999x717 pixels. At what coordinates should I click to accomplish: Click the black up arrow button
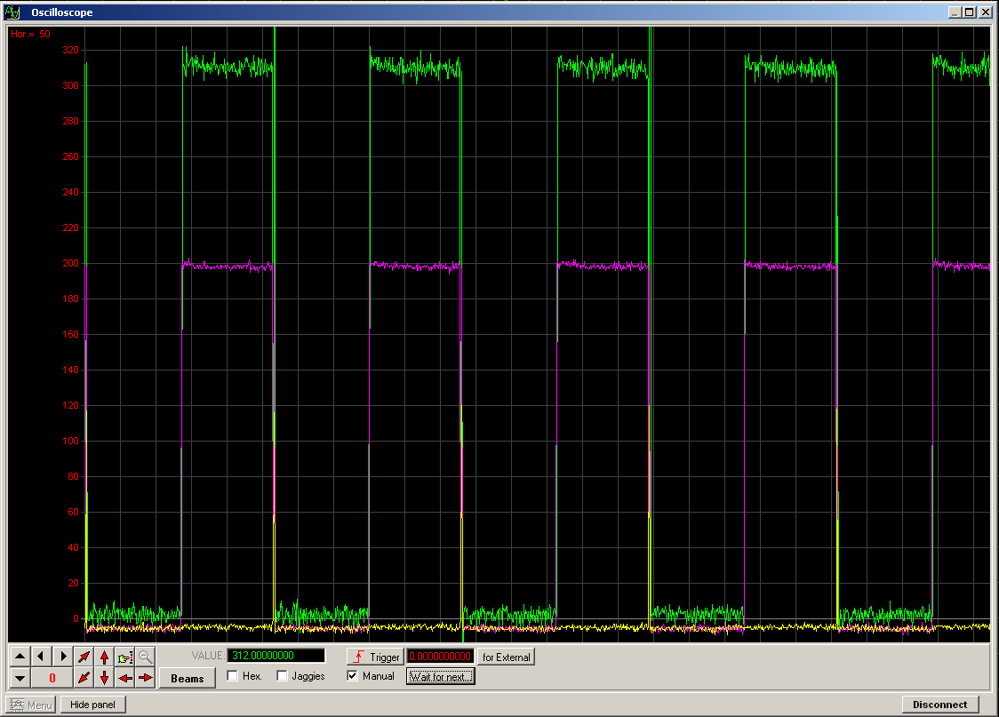(20, 657)
